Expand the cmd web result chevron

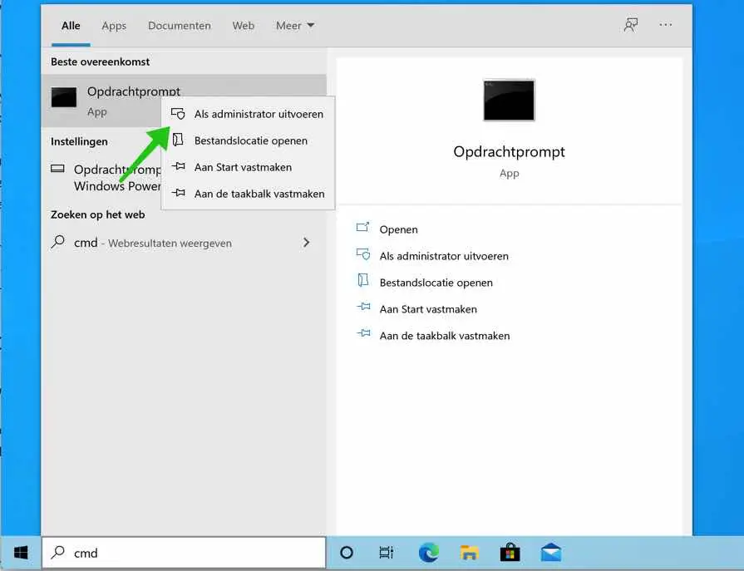(x=307, y=243)
